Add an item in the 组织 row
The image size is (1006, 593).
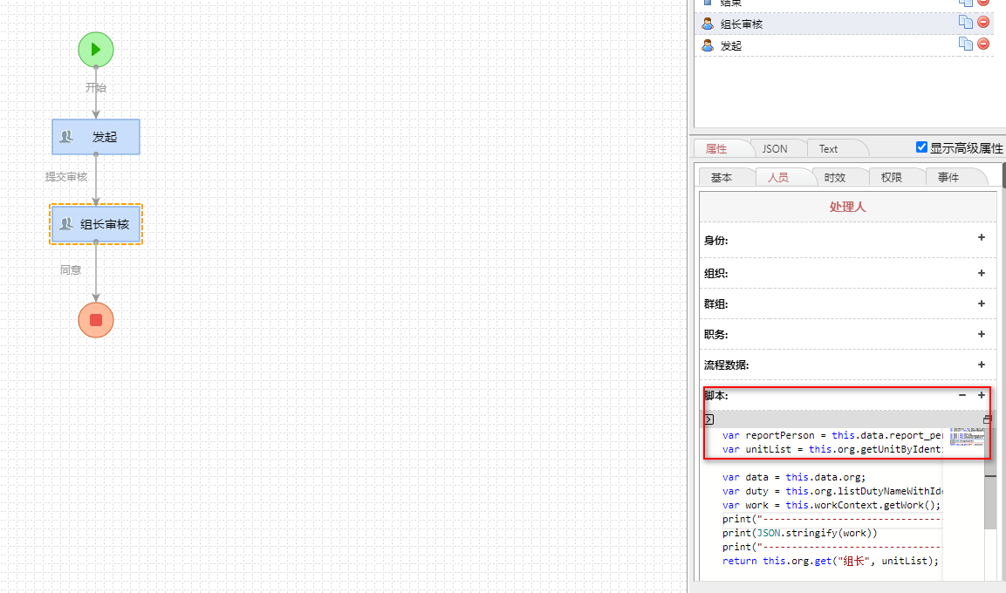coord(981,273)
